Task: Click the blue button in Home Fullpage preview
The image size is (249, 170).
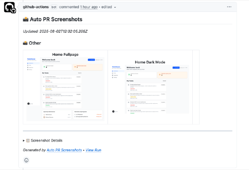Action: (x=92, y=60)
